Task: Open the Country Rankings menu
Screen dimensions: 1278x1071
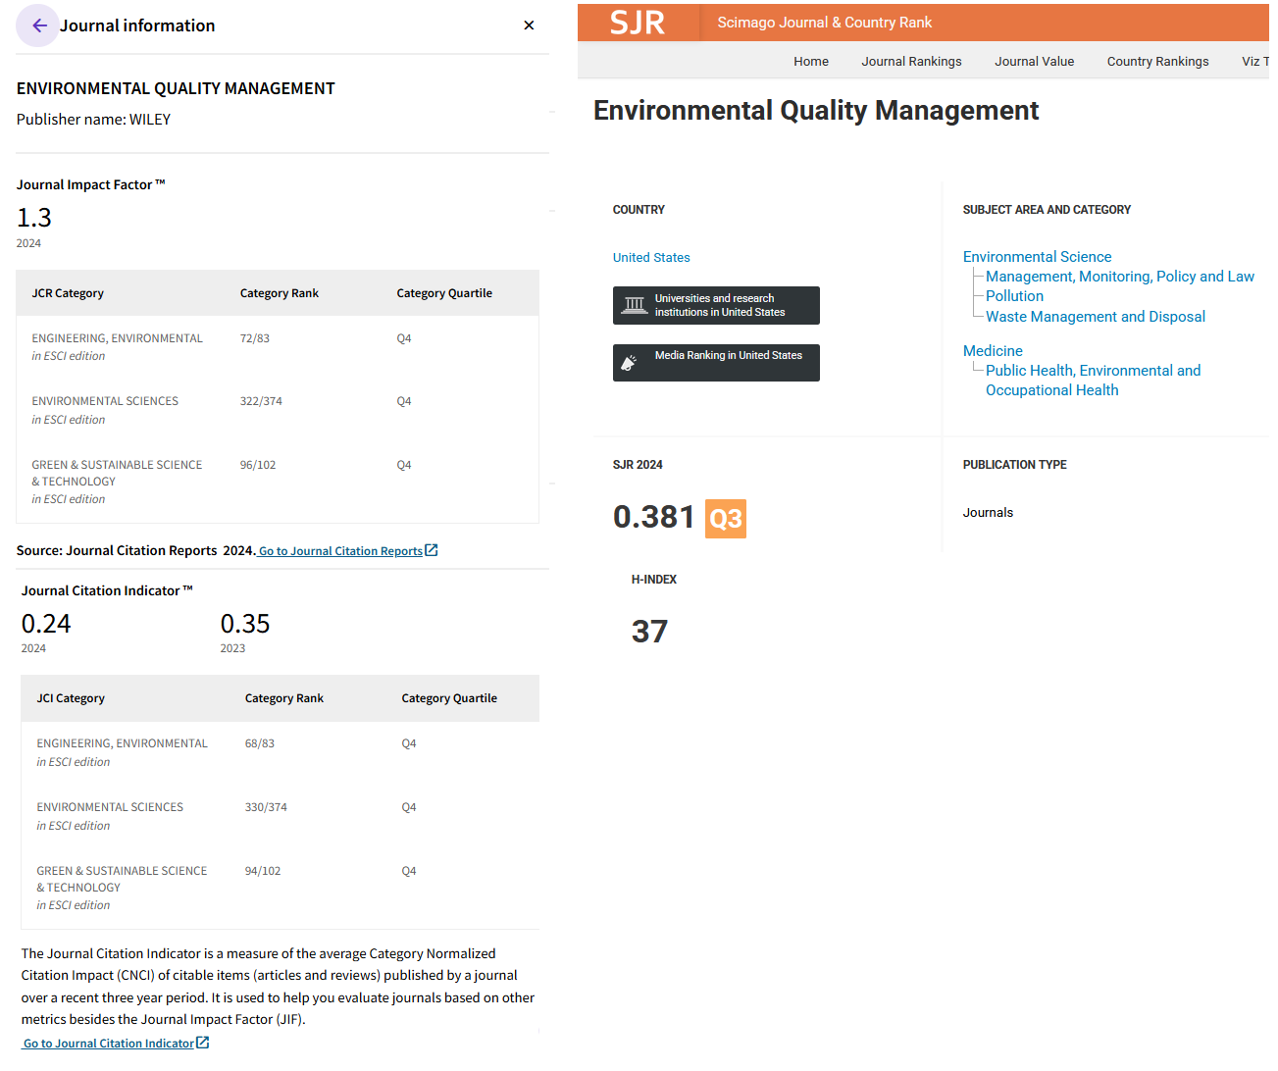Action: [x=1157, y=61]
